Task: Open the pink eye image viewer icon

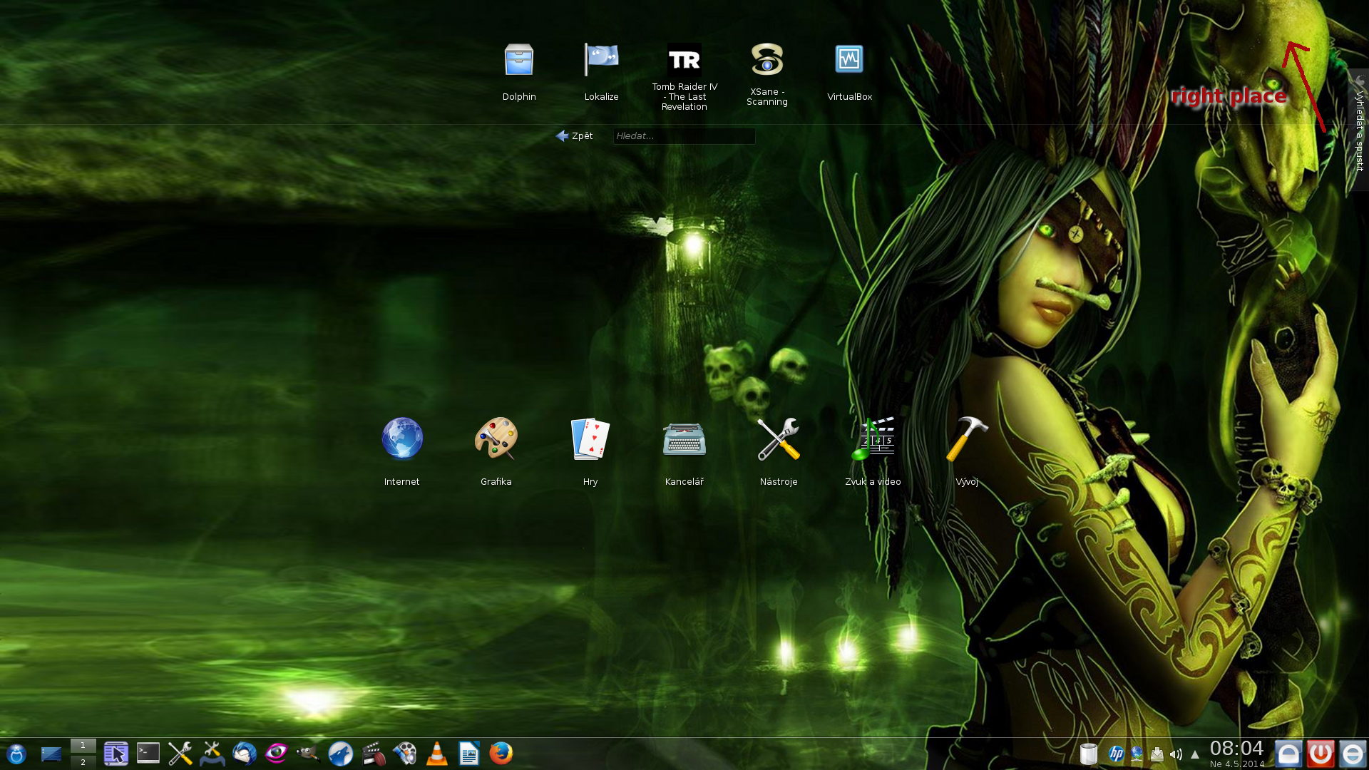Action: click(x=277, y=754)
